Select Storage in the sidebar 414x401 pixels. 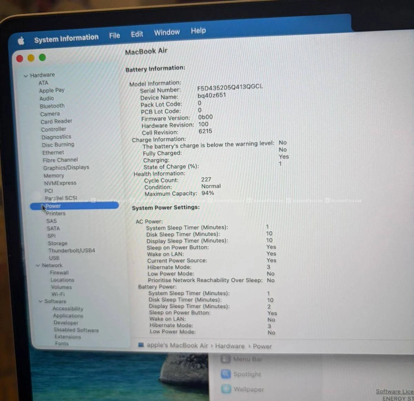[58, 243]
